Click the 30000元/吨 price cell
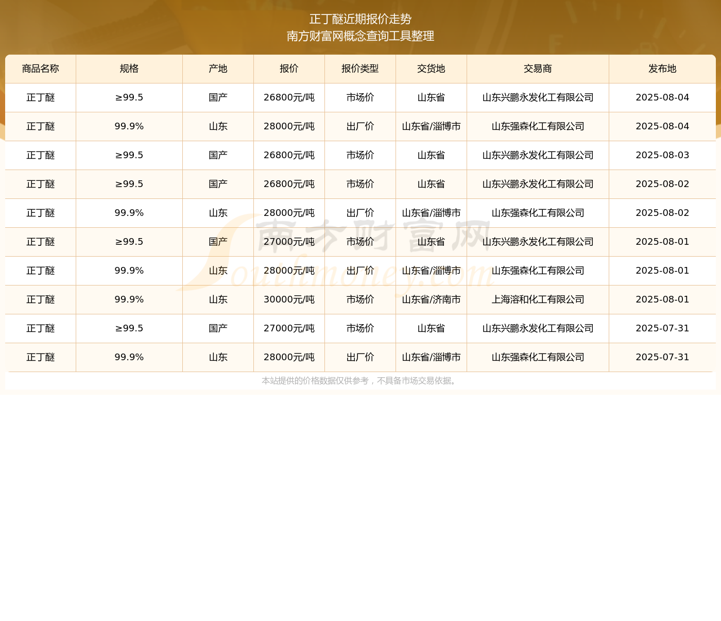Viewport: 721px width, 621px height. point(289,299)
